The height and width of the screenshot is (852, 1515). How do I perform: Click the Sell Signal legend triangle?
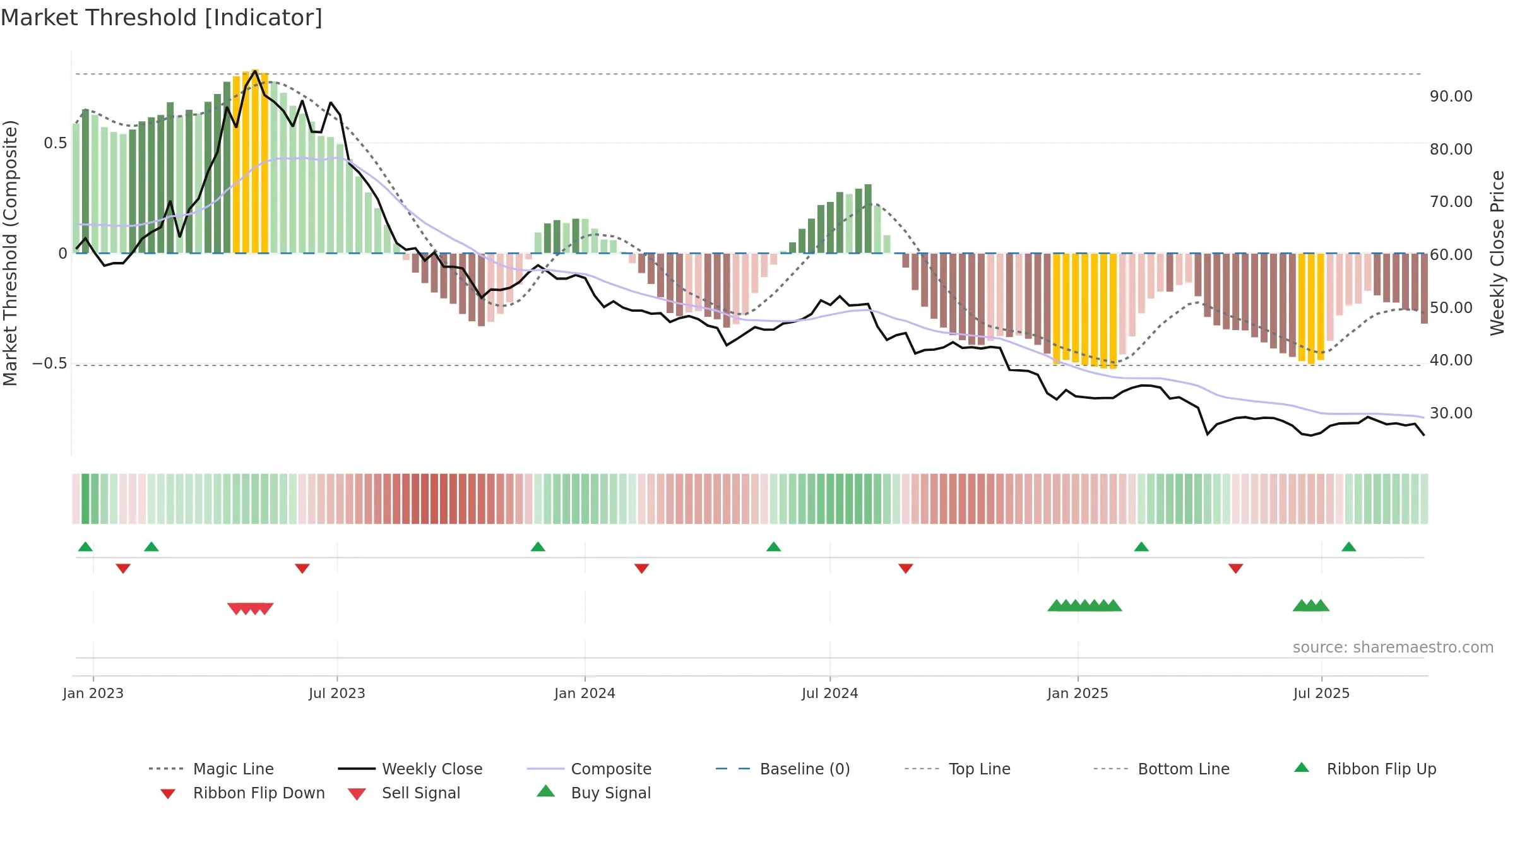[x=357, y=794]
